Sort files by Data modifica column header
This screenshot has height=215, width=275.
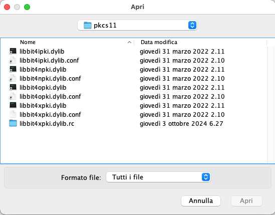(159, 42)
